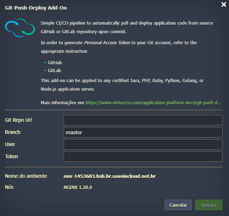The image size is (229, 216).
Task: Click the italic Personal Access Token text
Action: (x=107, y=43)
